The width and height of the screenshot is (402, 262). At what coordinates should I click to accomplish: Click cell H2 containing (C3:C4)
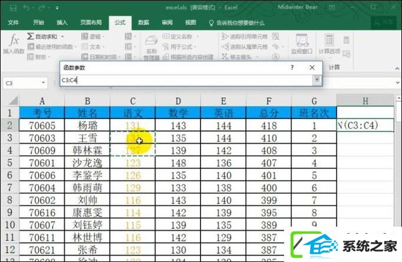(365, 125)
